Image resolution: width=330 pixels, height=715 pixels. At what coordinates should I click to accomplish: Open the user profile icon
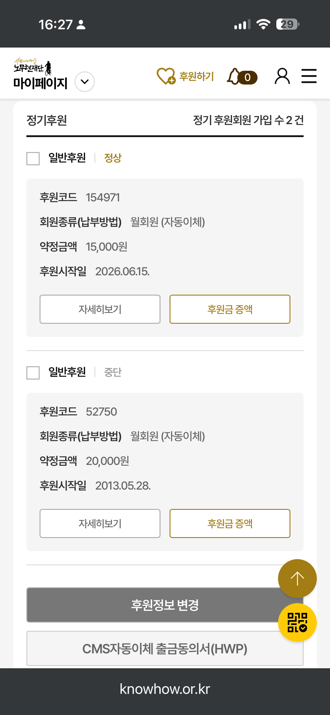click(282, 76)
